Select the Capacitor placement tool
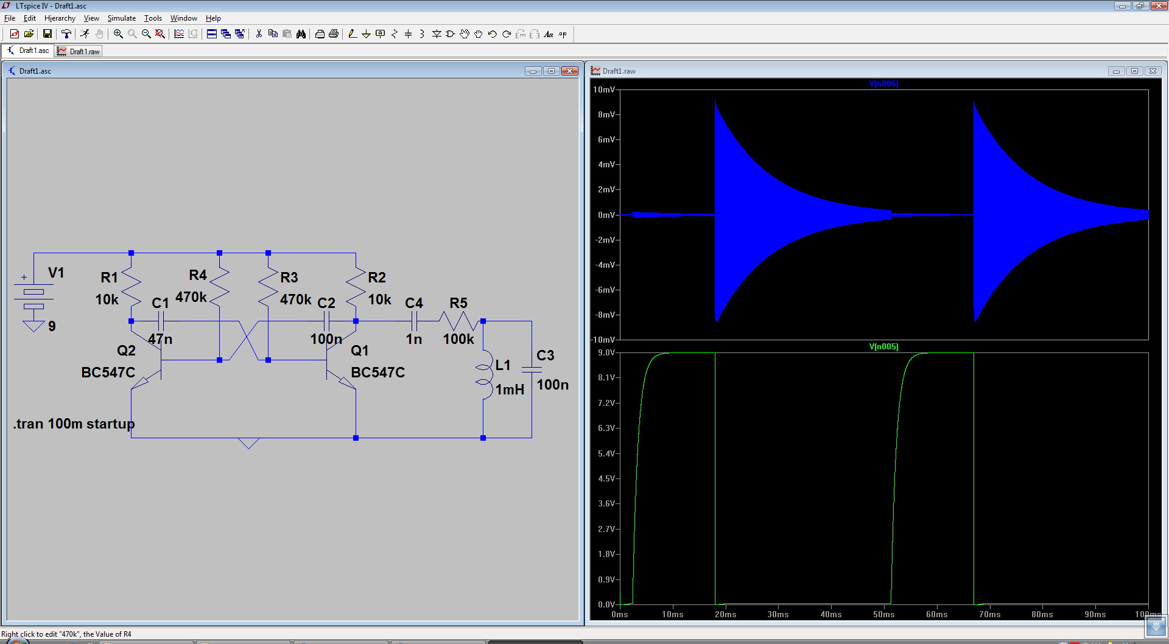 click(409, 34)
